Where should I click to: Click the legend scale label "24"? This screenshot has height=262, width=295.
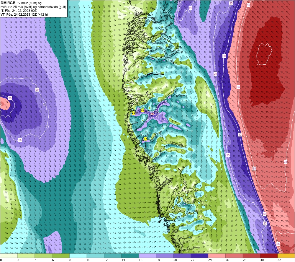210,260
